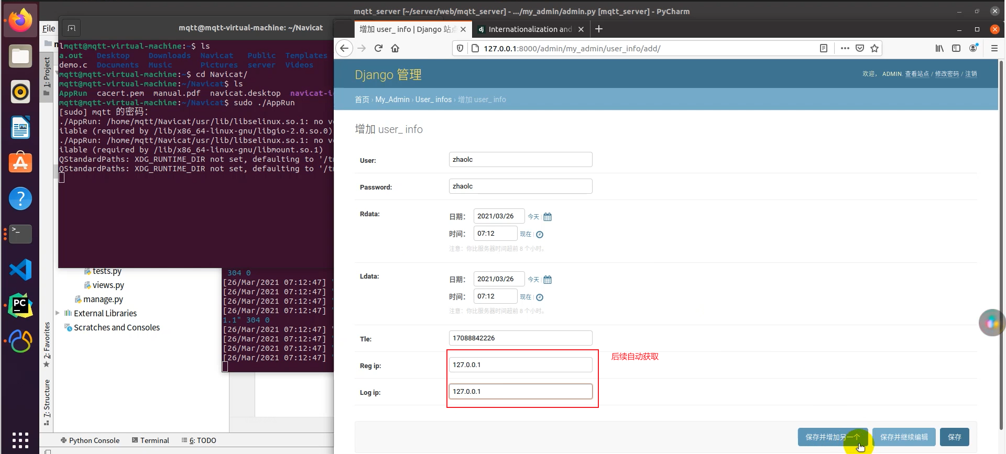The height and width of the screenshot is (454, 1006).
Task: Open TODO tab in PyCharm
Action: (x=199, y=440)
